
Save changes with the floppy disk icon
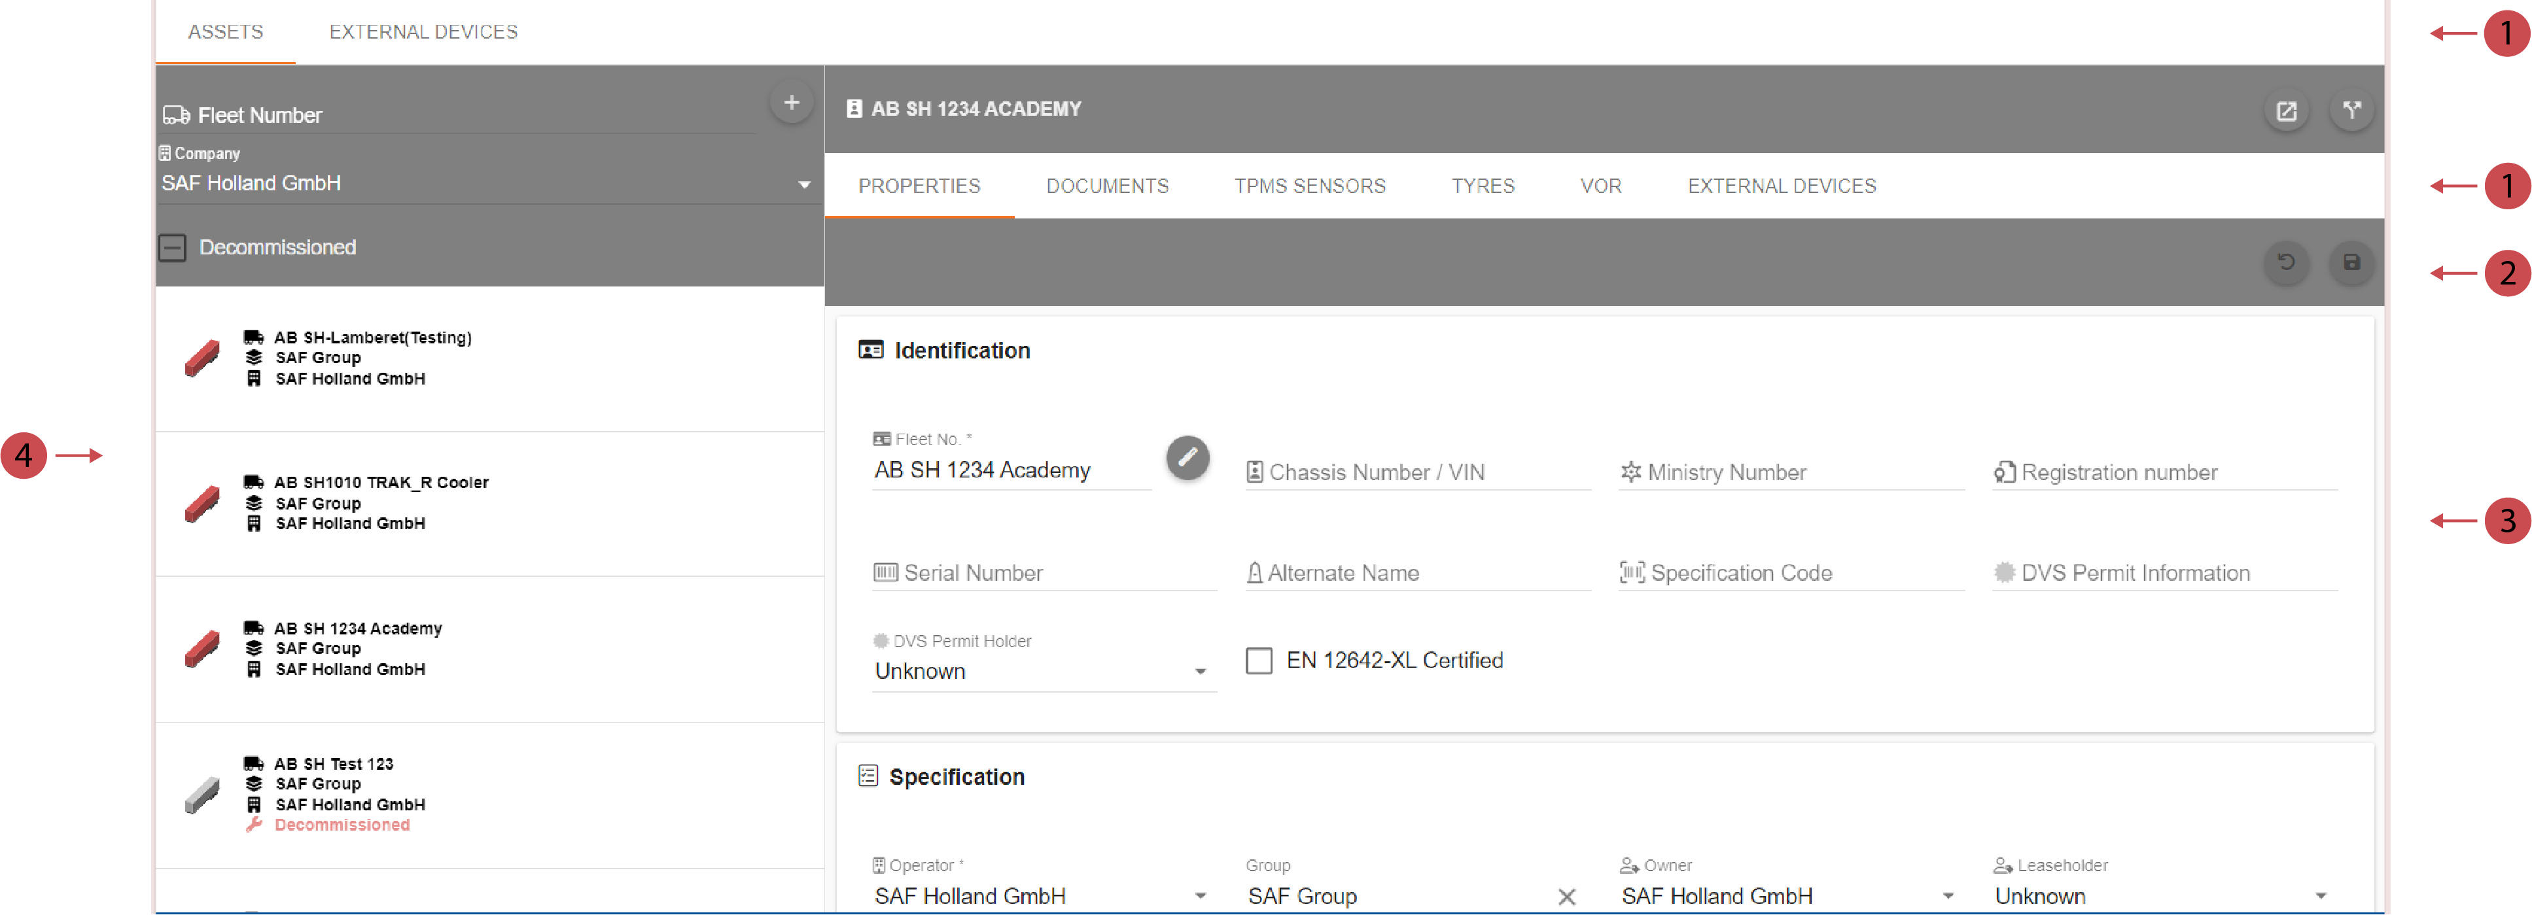click(2351, 264)
